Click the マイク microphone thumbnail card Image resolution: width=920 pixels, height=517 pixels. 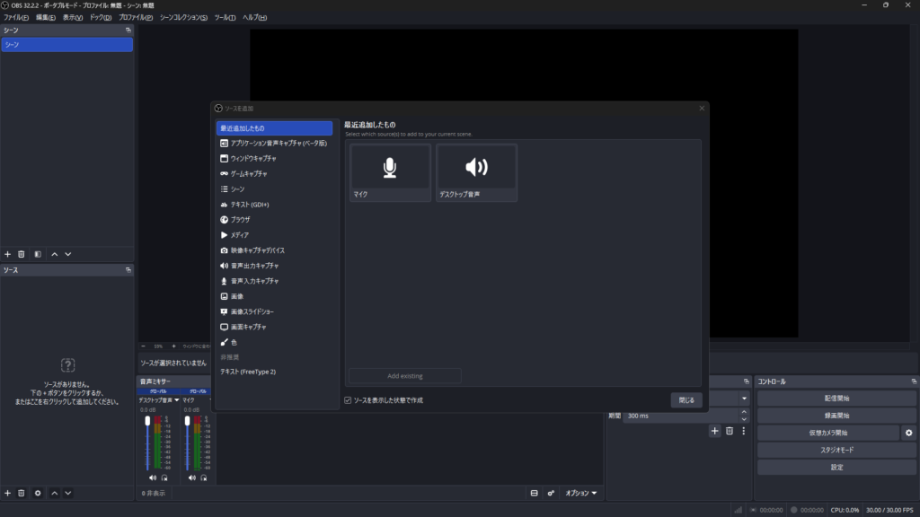pyautogui.click(x=390, y=172)
